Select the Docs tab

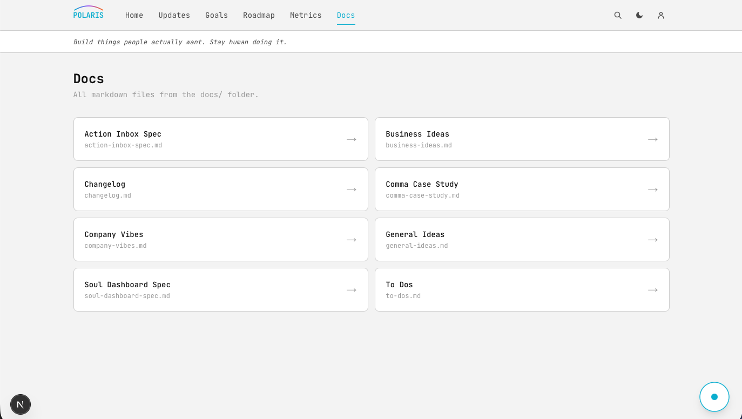tap(346, 15)
